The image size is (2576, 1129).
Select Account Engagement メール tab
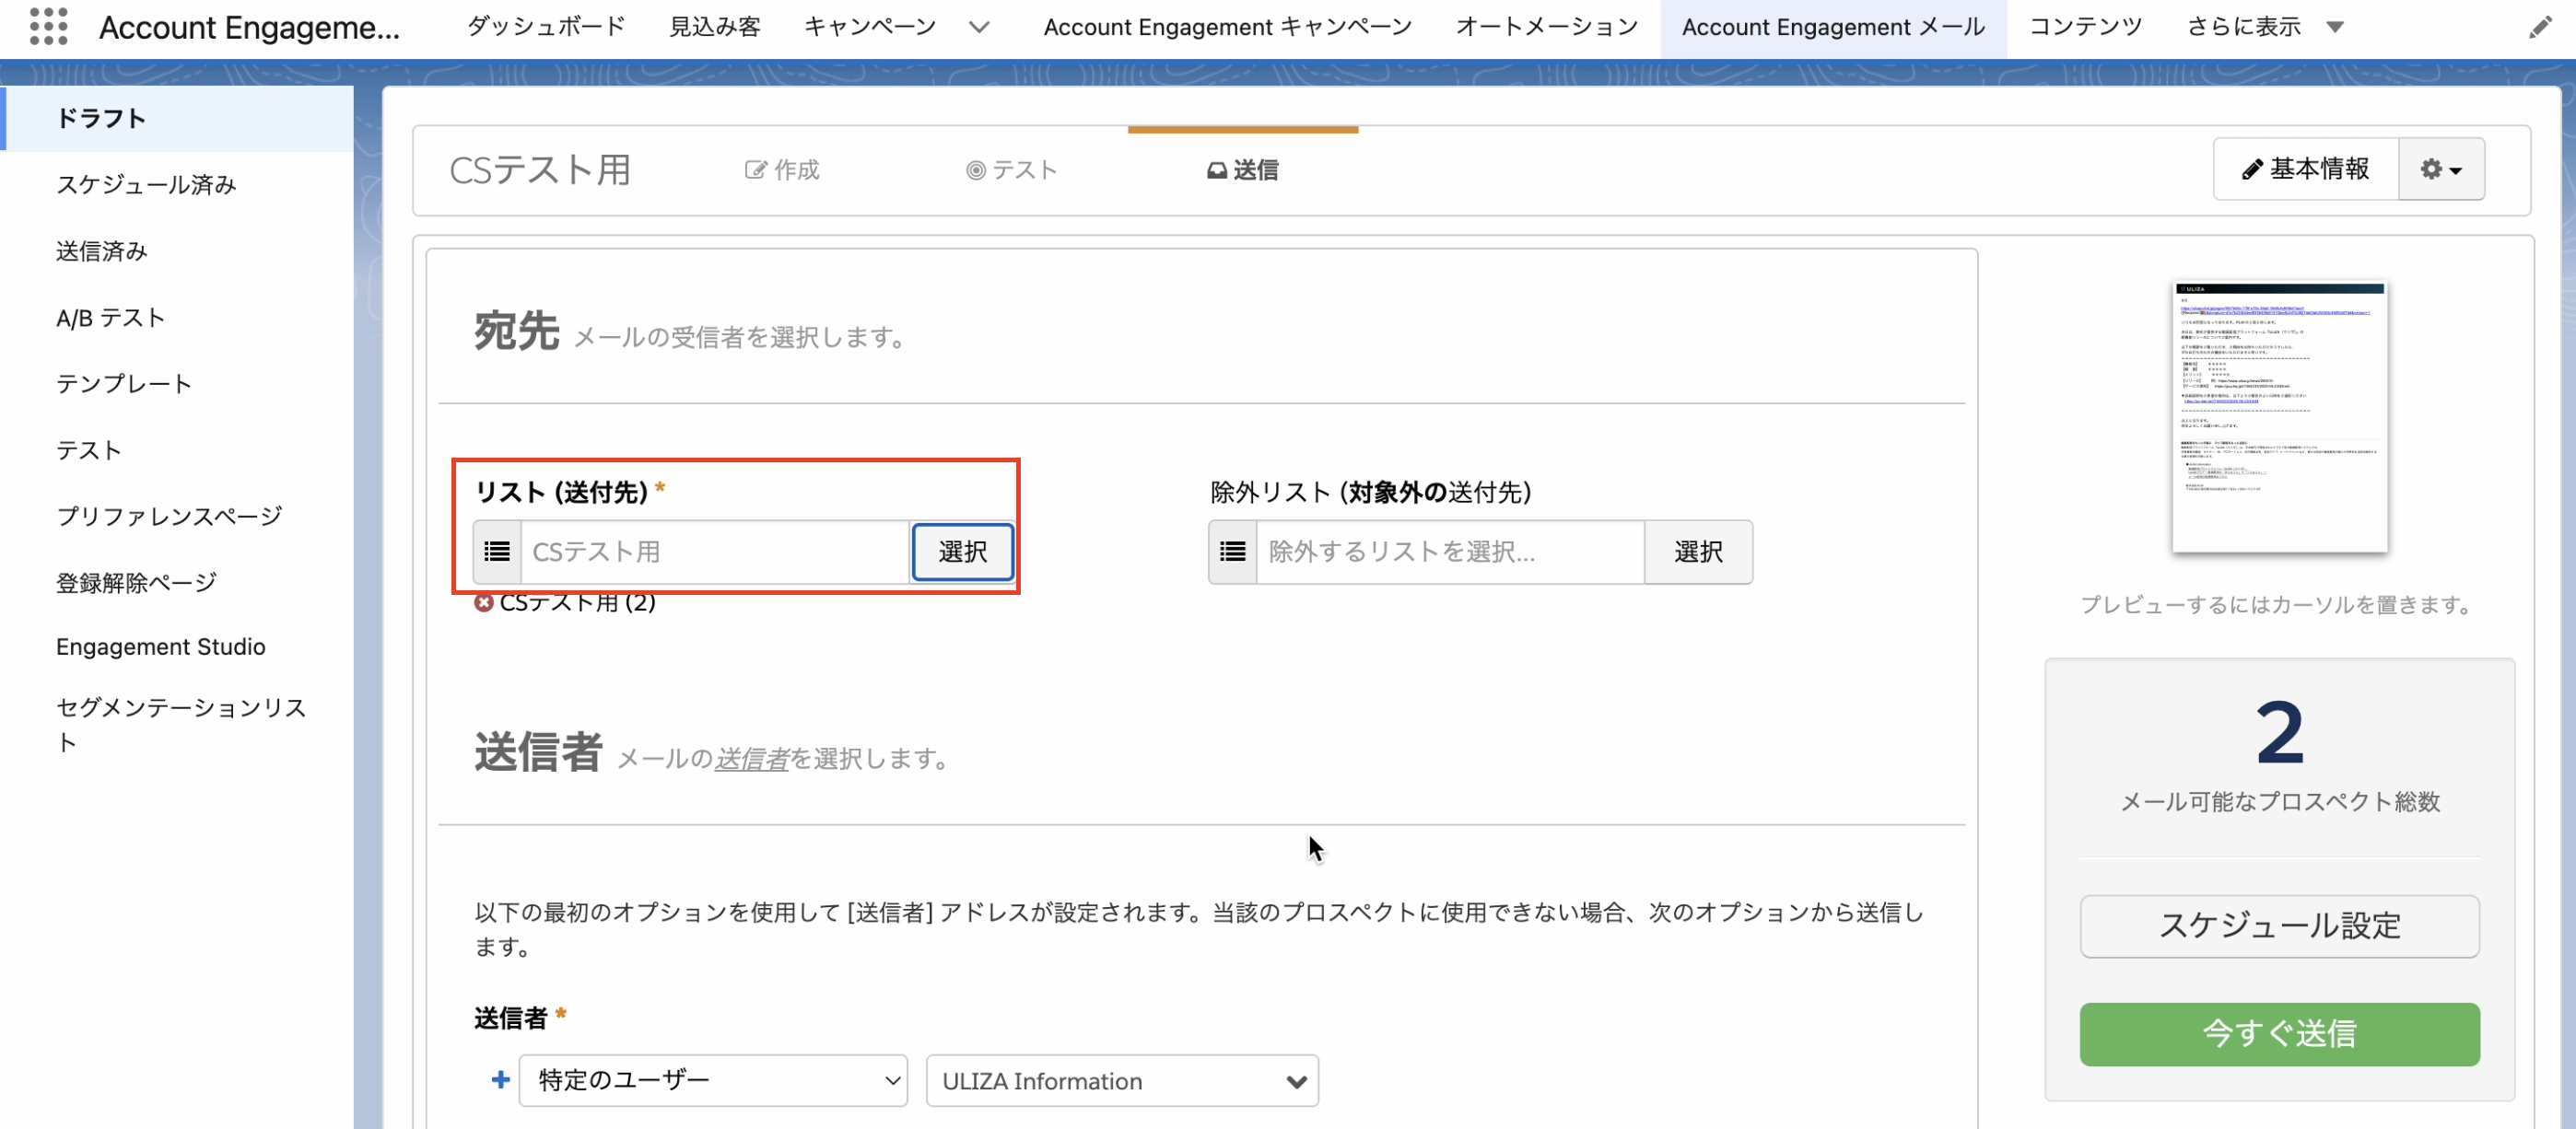click(x=1833, y=27)
